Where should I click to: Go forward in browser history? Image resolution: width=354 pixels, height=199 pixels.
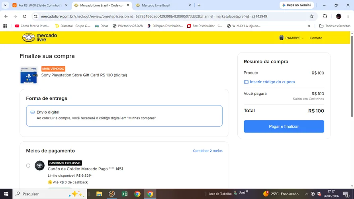point(15,16)
